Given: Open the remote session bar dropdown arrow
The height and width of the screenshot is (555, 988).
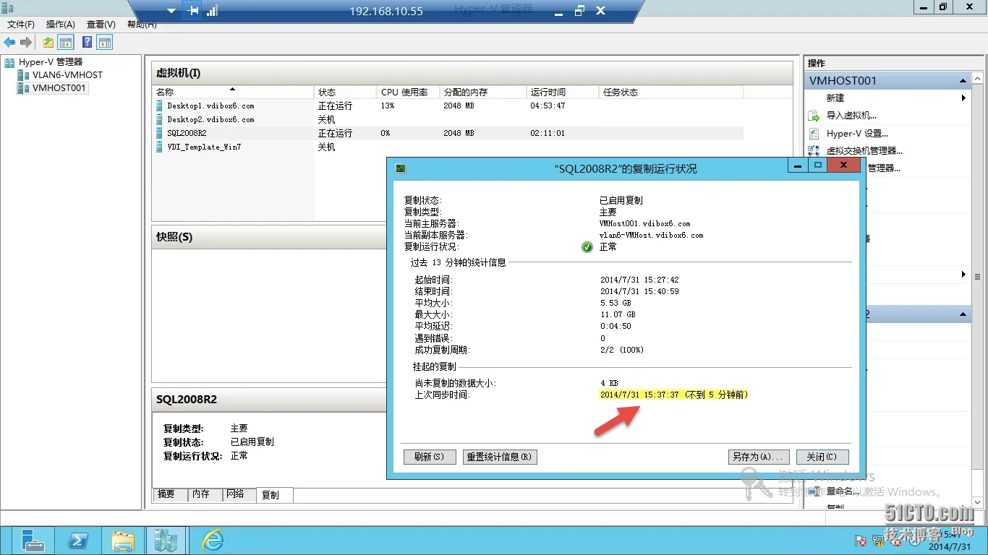Looking at the screenshot, I should click(171, 11).
